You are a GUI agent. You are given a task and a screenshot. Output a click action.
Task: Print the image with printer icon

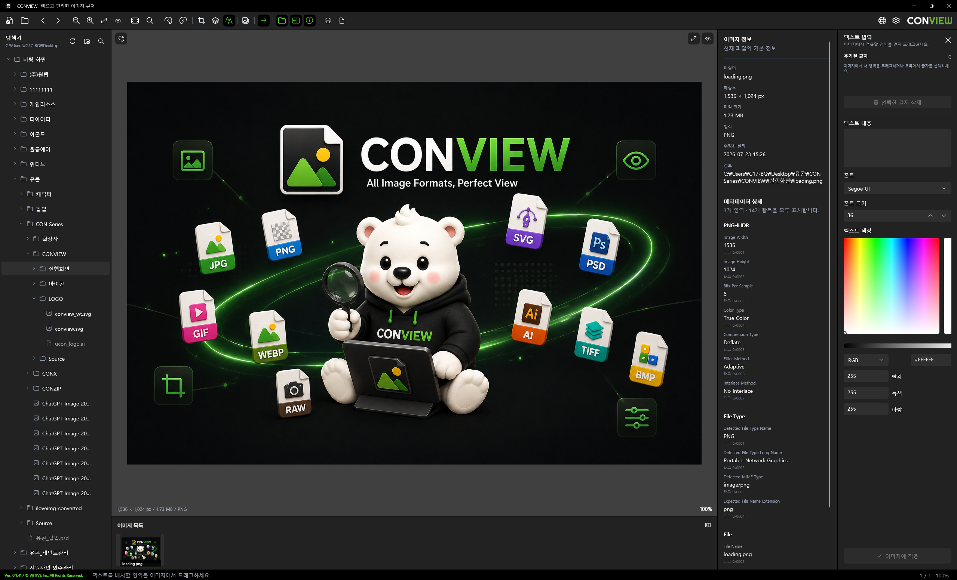point(328,21)
